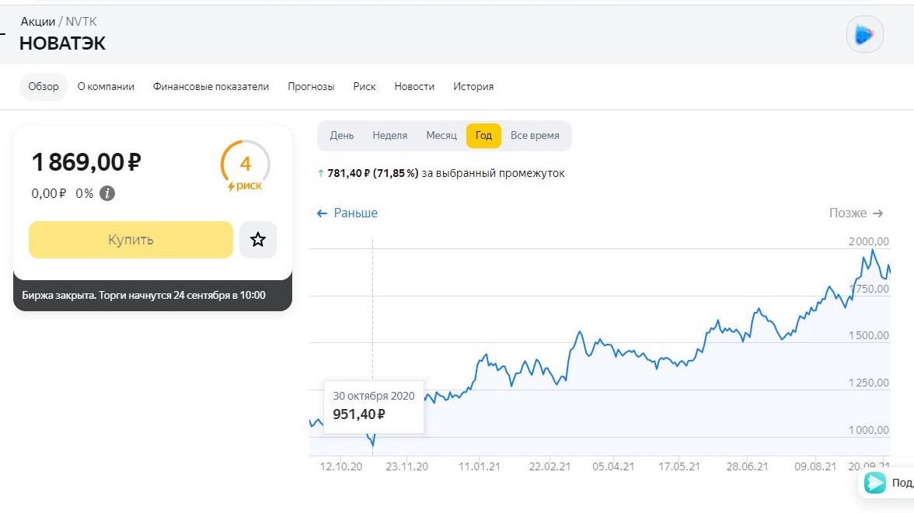Open the Риск tab
This screenshot has width=914, height=513.
tap(365, 86)
